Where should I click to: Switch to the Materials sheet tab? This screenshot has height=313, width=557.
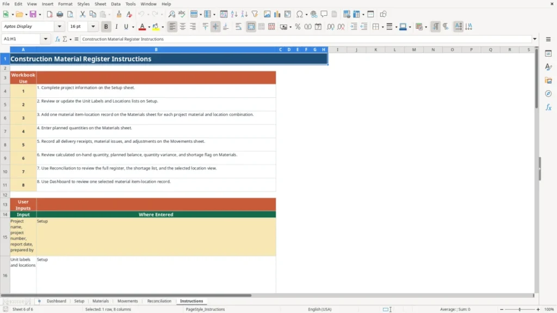(101, 301)
